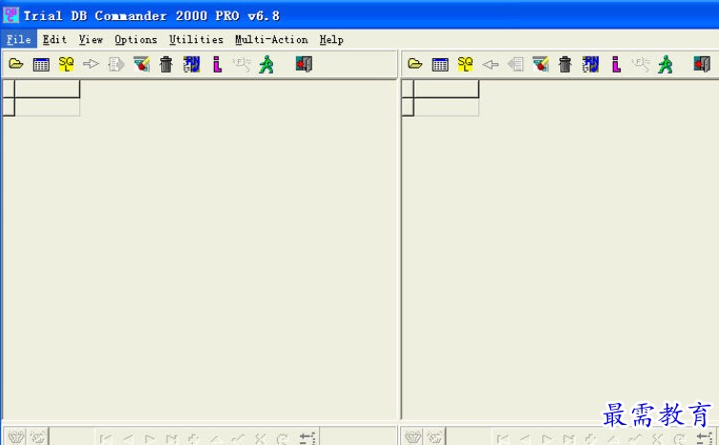
Task: Open the Utilities menu
Action: pyautogui.click(x=196, y=39)
